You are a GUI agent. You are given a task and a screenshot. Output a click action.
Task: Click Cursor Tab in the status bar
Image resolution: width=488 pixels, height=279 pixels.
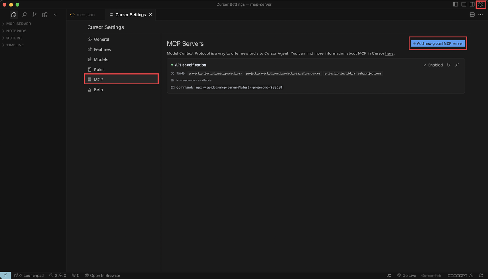tap(431, 276)
